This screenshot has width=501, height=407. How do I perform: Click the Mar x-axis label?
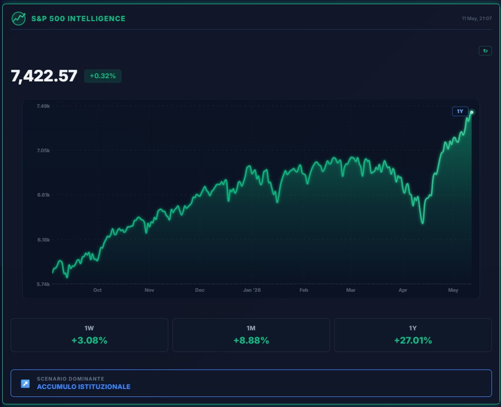(351, 290)
